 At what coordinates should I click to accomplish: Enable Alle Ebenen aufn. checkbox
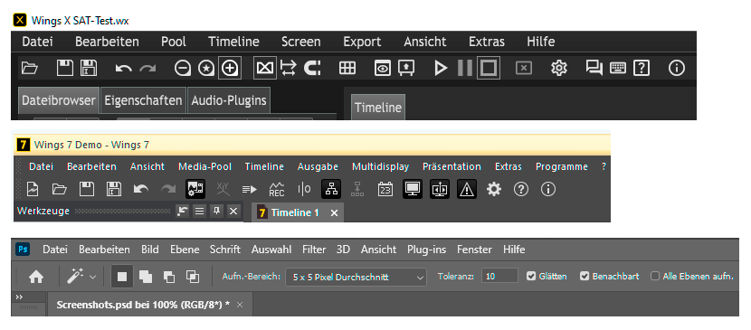click(x=655, y=276)
